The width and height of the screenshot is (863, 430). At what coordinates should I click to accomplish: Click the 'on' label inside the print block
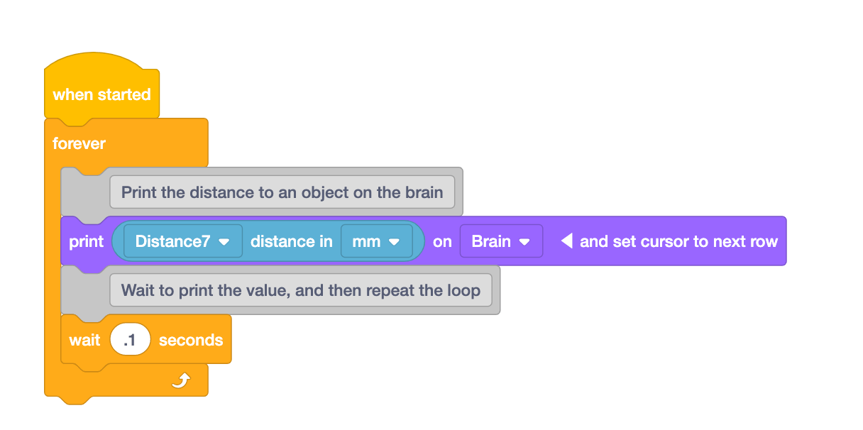442,241
